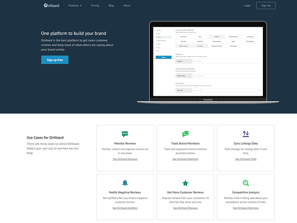Viewport: 297px width, 223px height.
Task: Open See OnVoard Mentions under Competitive Analysis
Action: coord(246,208)
